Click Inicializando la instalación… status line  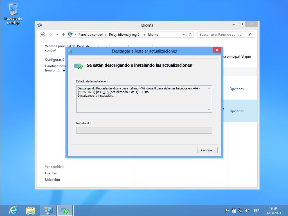(96, 96)
